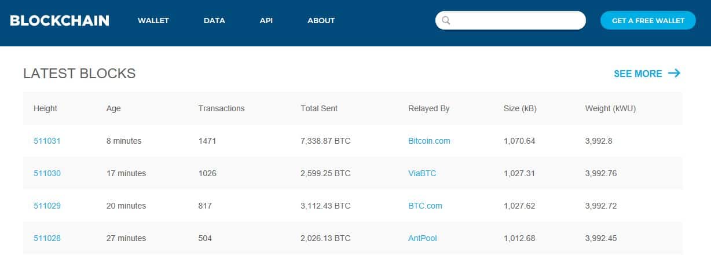Open the DATA menu
Image resolution: width=711 pixels, height=270 pixels.
point(214,20)
